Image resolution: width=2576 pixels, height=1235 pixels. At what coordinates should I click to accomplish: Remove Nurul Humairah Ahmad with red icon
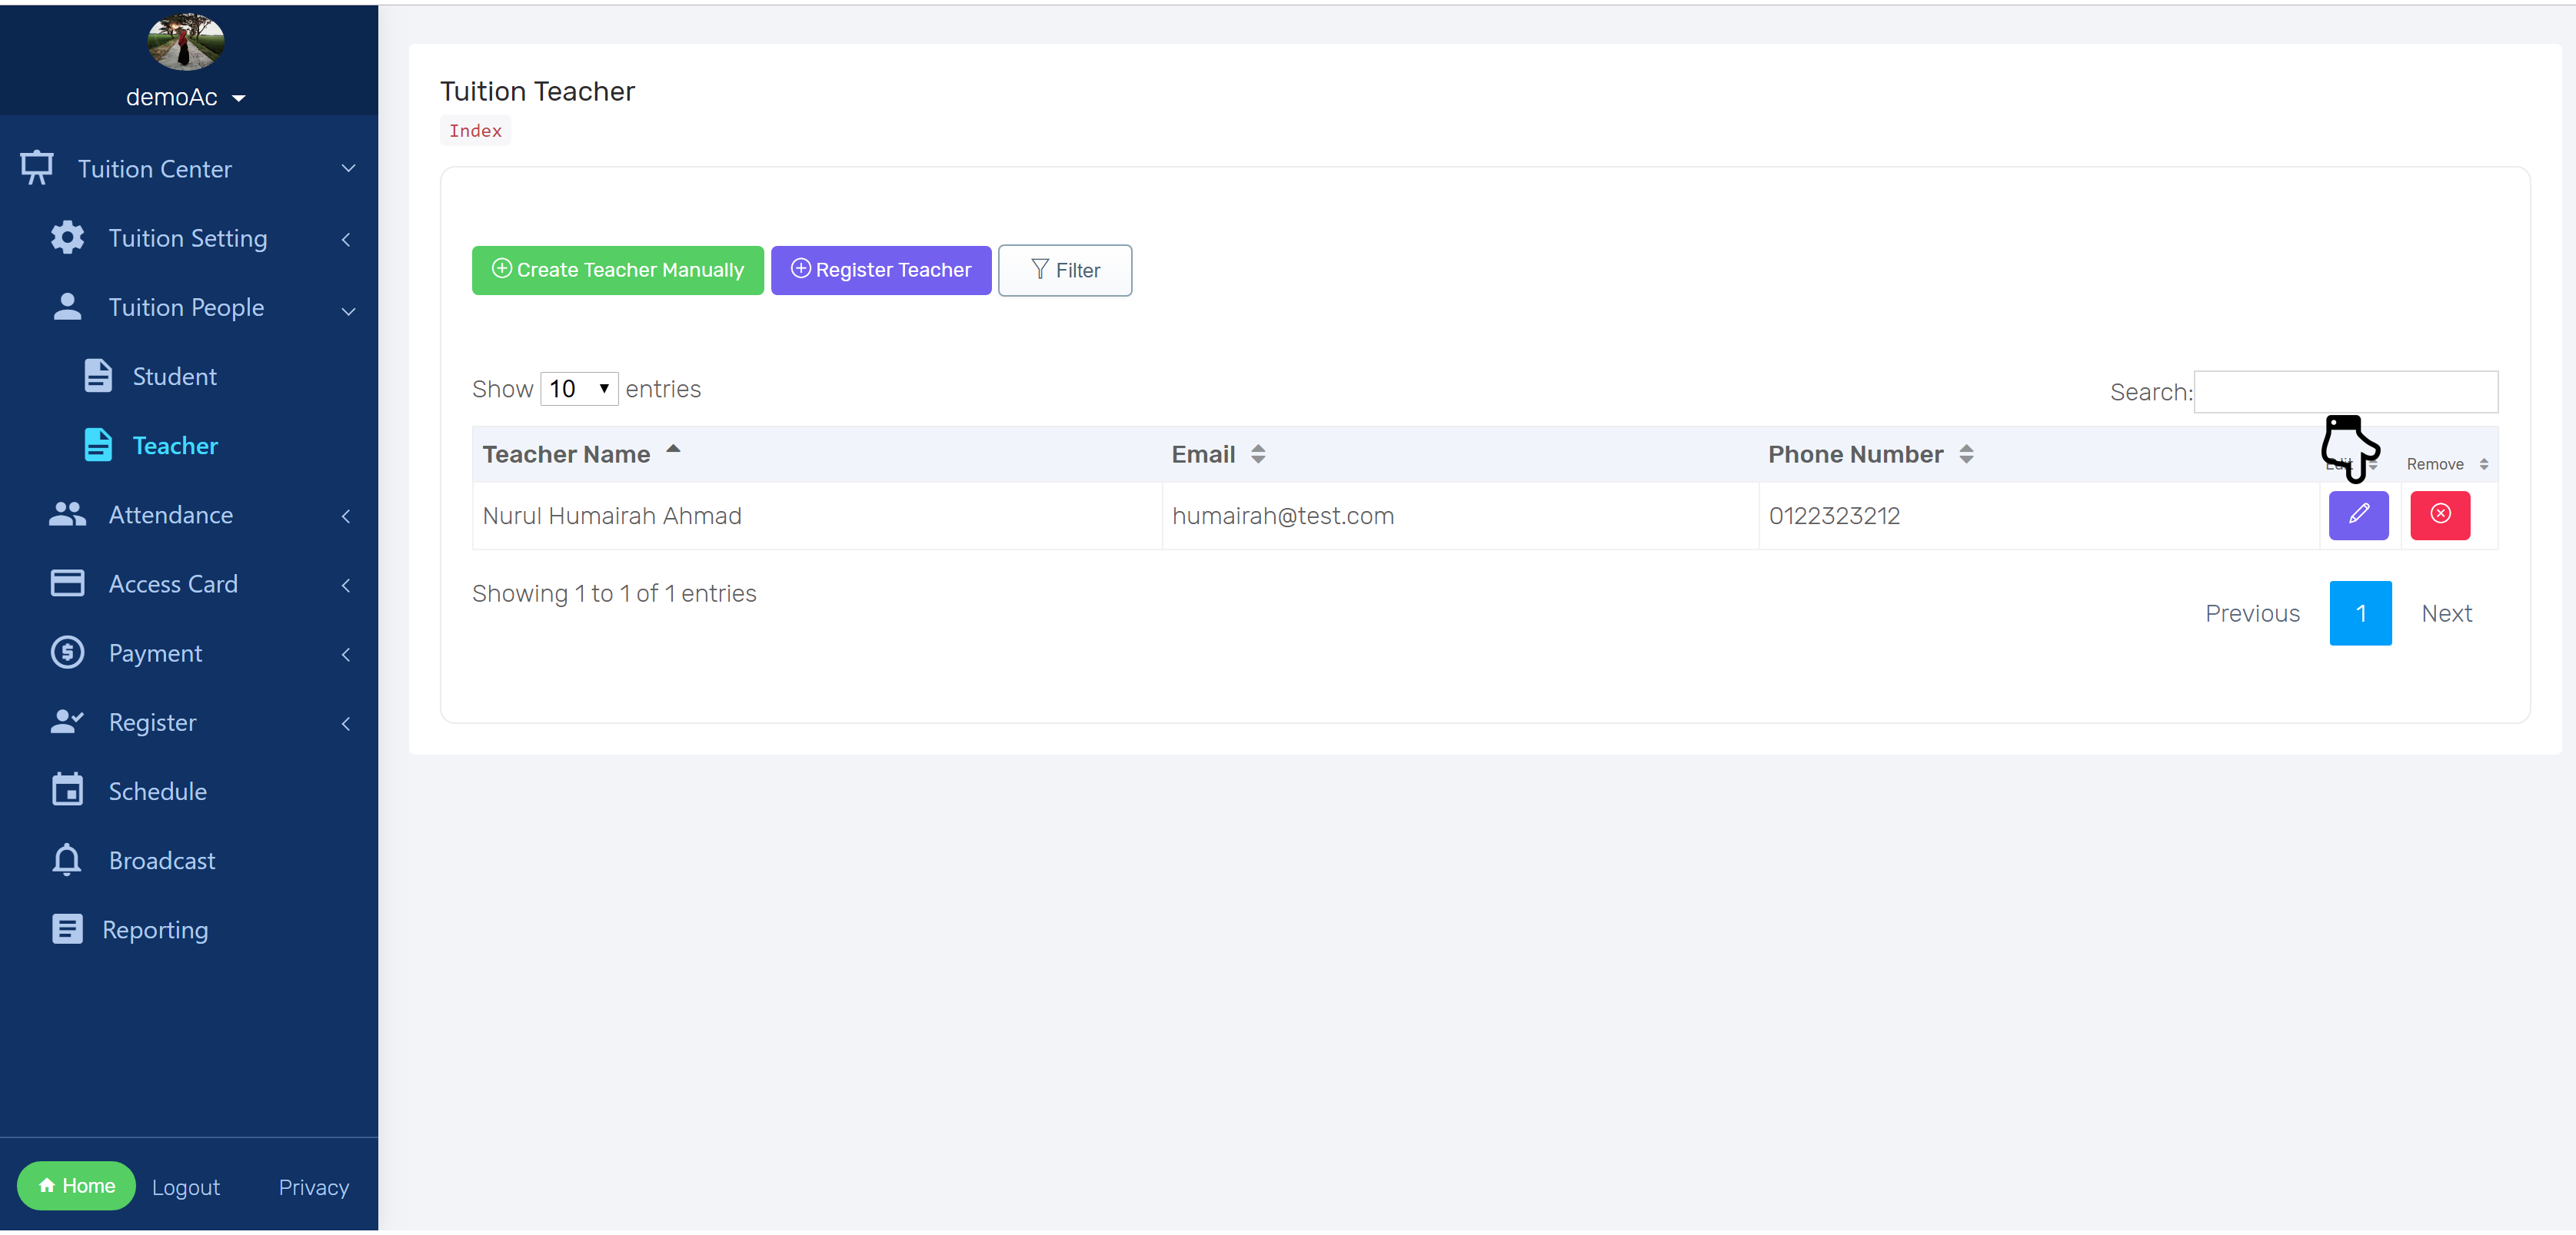pyautogui.click(x=2440, y=516)
